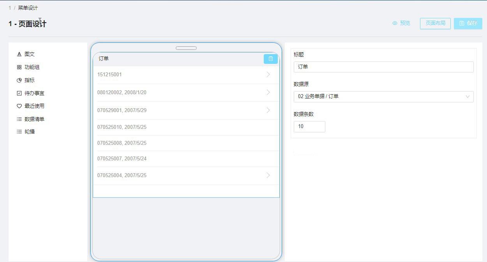Click the 指标 pie chart icon

(19, 80)
